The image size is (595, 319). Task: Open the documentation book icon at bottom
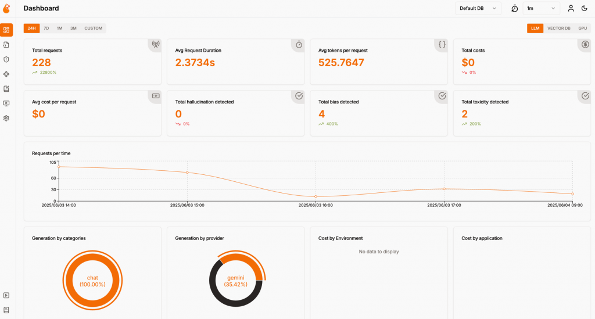(x=6, y=310)
